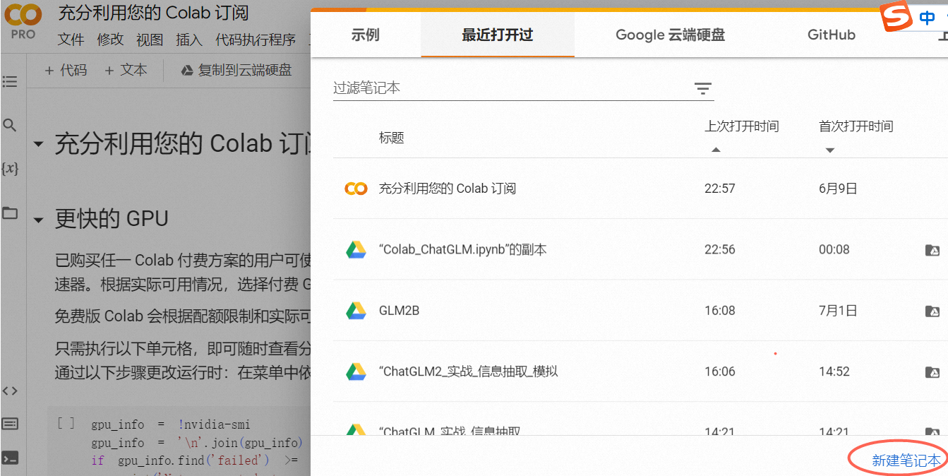Open the 充分利用您的 Colab 订阅 notebook in the list

pyautogui.click(x=448, y=189)
